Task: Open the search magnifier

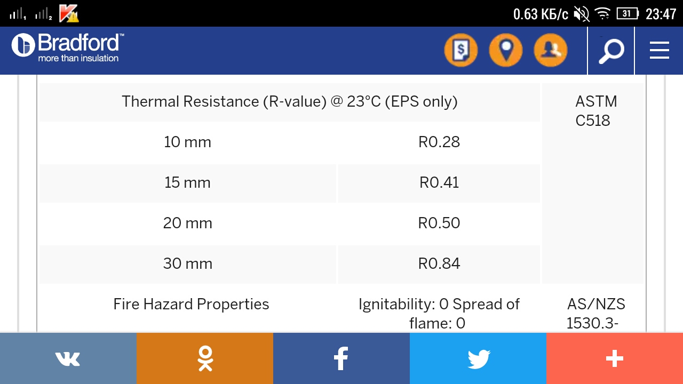Action: (x=611, y=51)
